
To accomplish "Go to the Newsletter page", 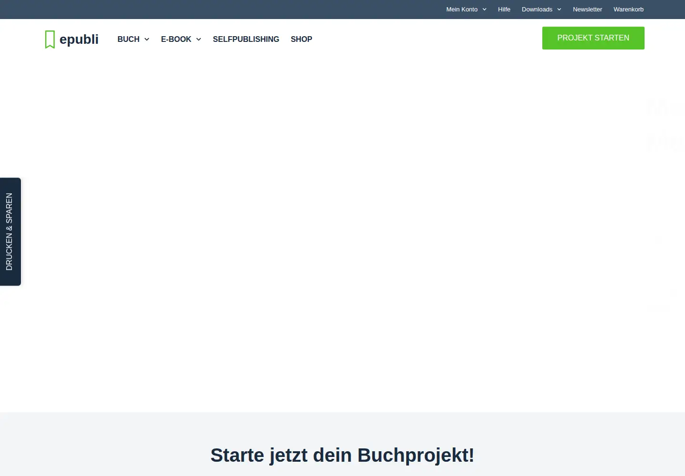I will click(587, 10).
